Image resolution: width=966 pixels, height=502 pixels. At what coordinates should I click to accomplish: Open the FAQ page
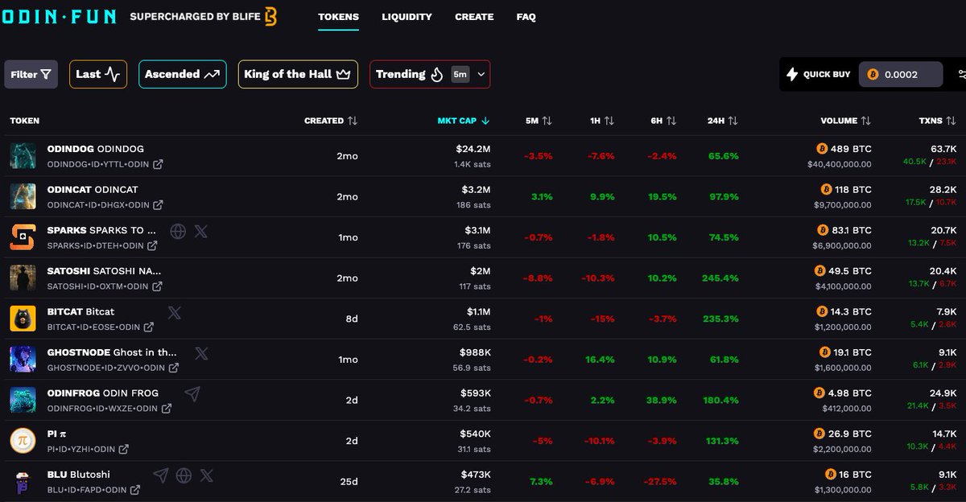point(526,16)
